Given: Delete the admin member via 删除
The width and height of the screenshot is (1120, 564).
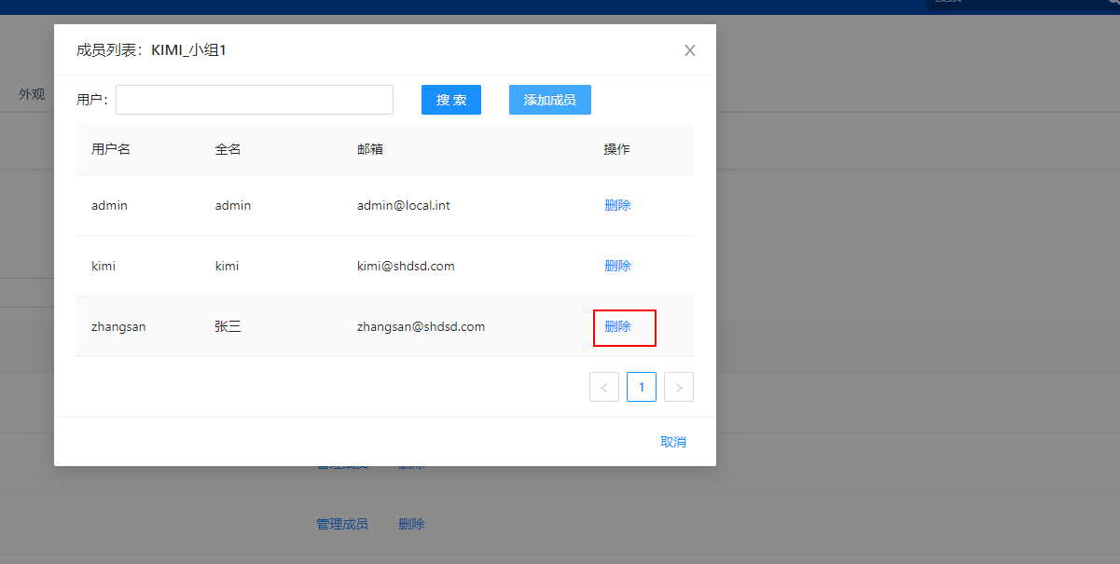Looking at the screenshot, I should click(x=617, y=205).
